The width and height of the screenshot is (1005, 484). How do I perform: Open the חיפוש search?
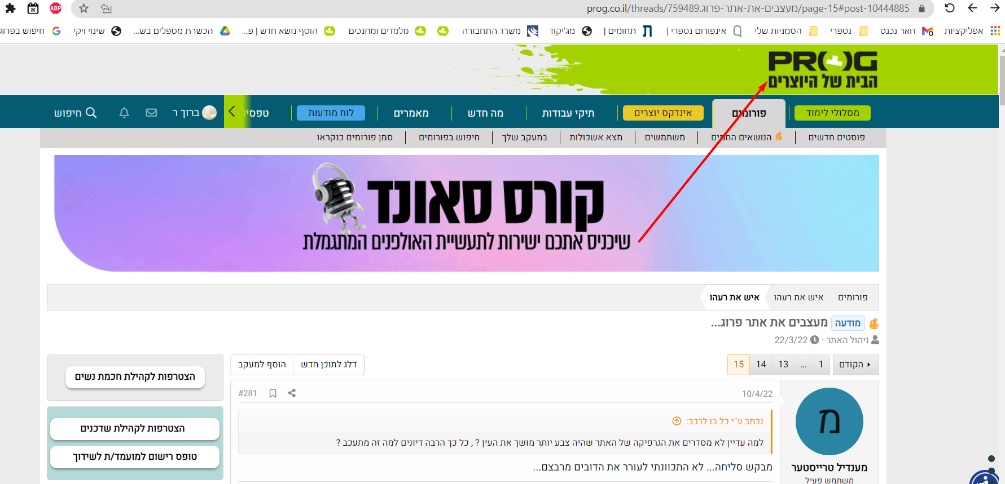(x=75, y=113)
